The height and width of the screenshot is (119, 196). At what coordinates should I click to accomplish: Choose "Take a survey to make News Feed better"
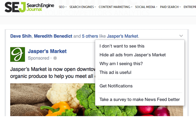140,99
